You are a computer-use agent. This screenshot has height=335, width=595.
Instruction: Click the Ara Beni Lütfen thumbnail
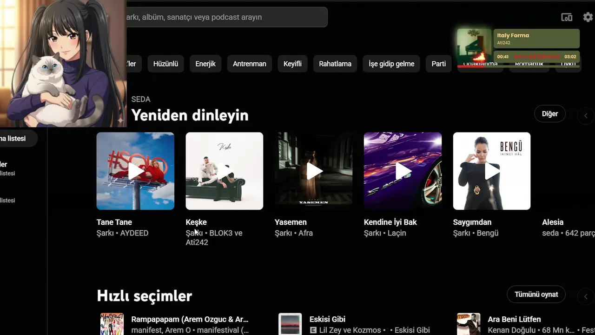[469, 324]
